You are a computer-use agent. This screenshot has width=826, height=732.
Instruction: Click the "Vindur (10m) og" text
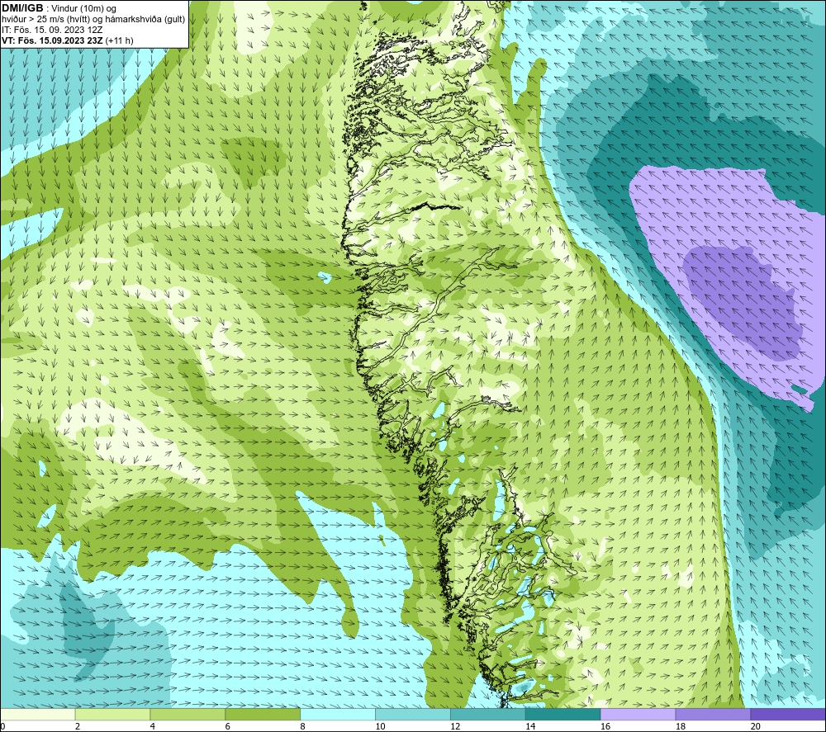tap(84, 8)
